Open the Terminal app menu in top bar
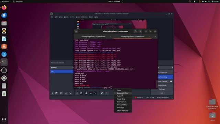The image size is (220, 124). 18,1
